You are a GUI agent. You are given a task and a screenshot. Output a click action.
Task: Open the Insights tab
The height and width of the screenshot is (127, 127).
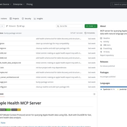(38, 19)
